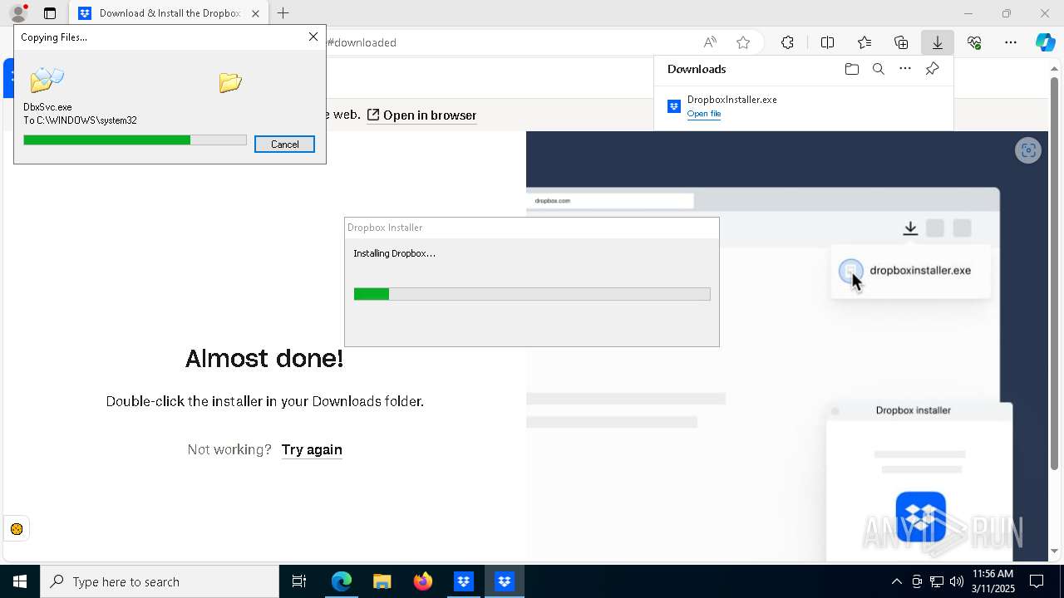Open the network tray icon
Screen dimensions: 1064x598
click(937, 581)
